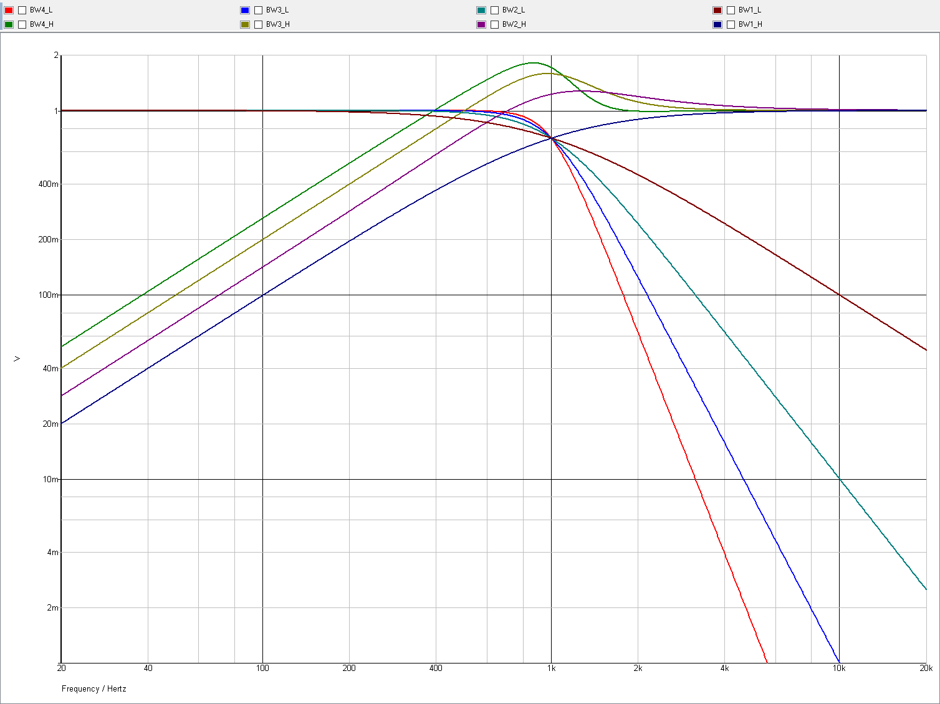Click the 1k tick label on frequency axis
Screen dimensions: 940x704
(x=551, y=668)
